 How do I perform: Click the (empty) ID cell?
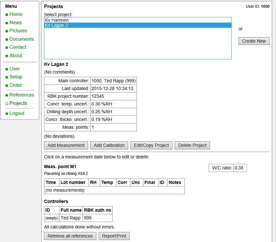tap(52, 218)
